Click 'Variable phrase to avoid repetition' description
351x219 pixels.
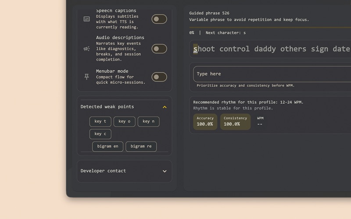(x=249, y=20)
